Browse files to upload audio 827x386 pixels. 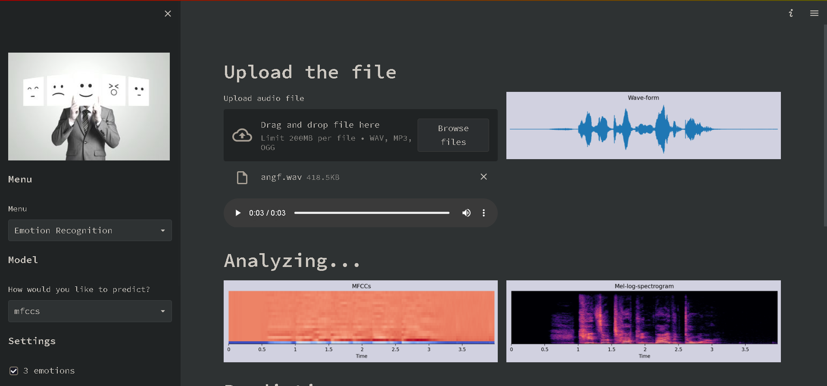453,135
